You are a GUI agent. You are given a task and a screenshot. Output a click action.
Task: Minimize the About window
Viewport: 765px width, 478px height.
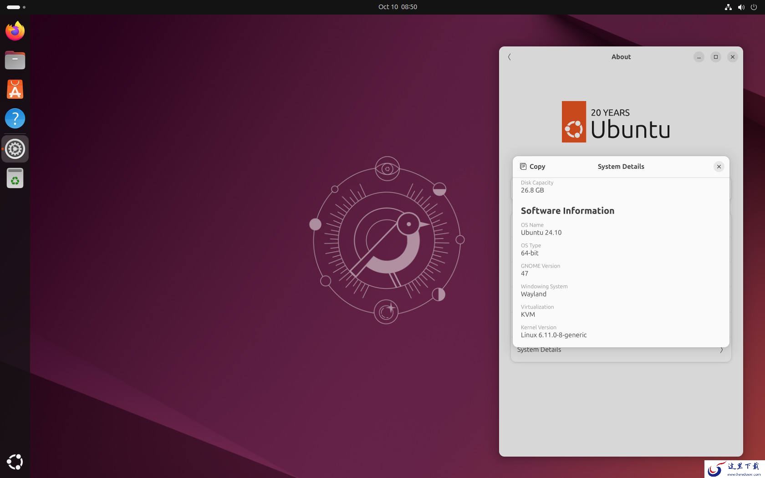(699, 57)
